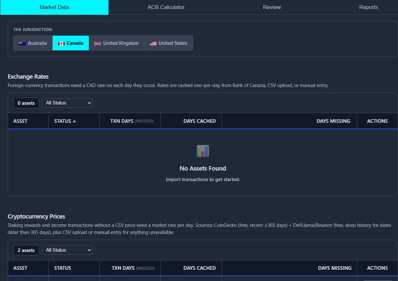398x281 pixels.
Task: Click the UK flag icon
Action: pos(97,44)
